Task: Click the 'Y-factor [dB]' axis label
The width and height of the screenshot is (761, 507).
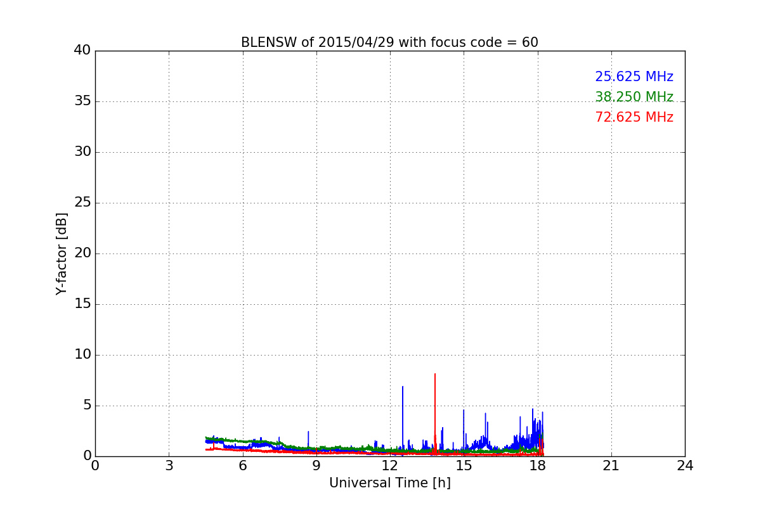Action: click(62, 253)
